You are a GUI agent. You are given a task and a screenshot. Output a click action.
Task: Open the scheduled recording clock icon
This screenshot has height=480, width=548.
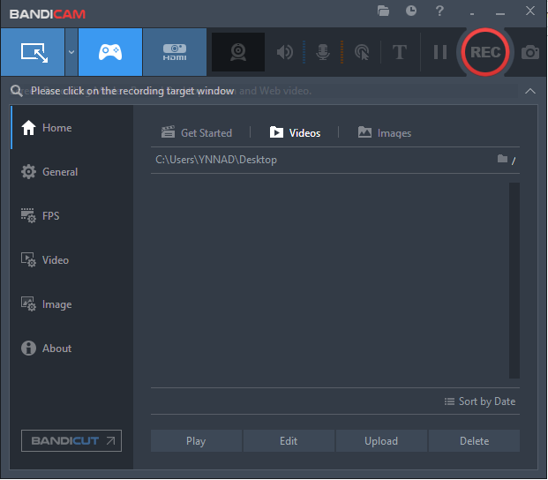click(411, 11)
